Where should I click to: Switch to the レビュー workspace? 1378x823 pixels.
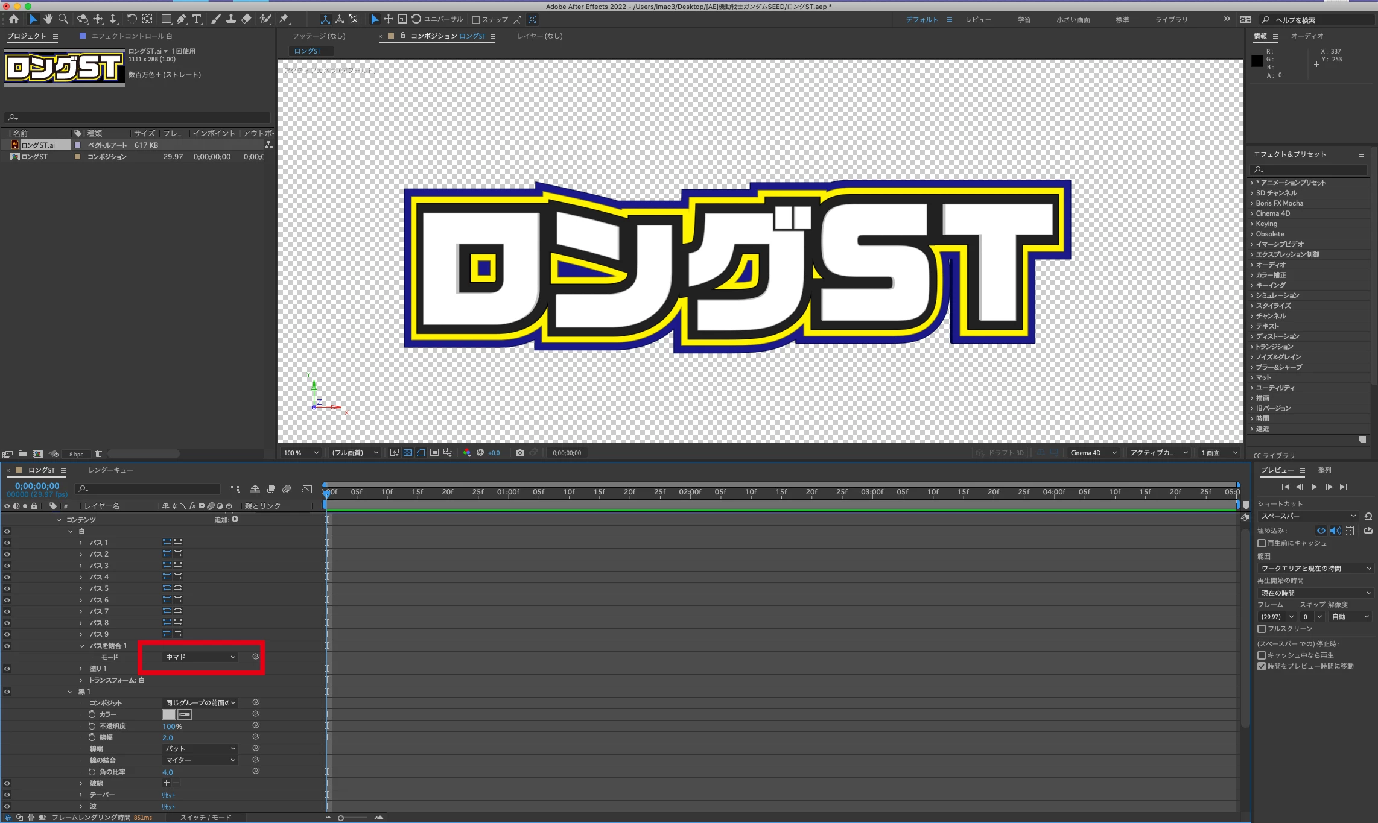[978, 20]
